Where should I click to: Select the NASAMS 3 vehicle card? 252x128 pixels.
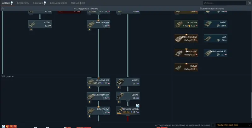coord(128,110)
